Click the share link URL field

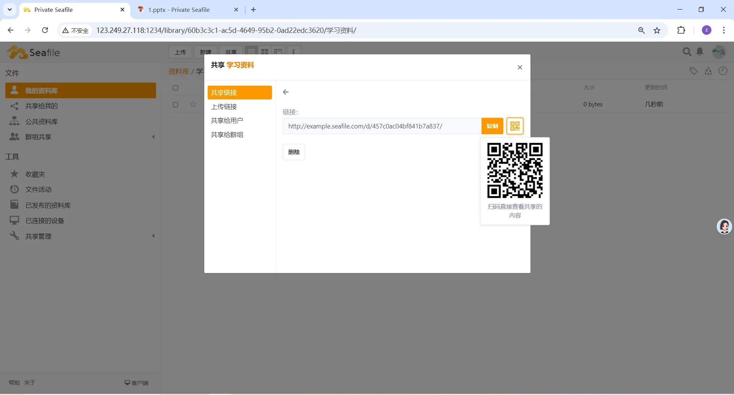click(382, 126)
